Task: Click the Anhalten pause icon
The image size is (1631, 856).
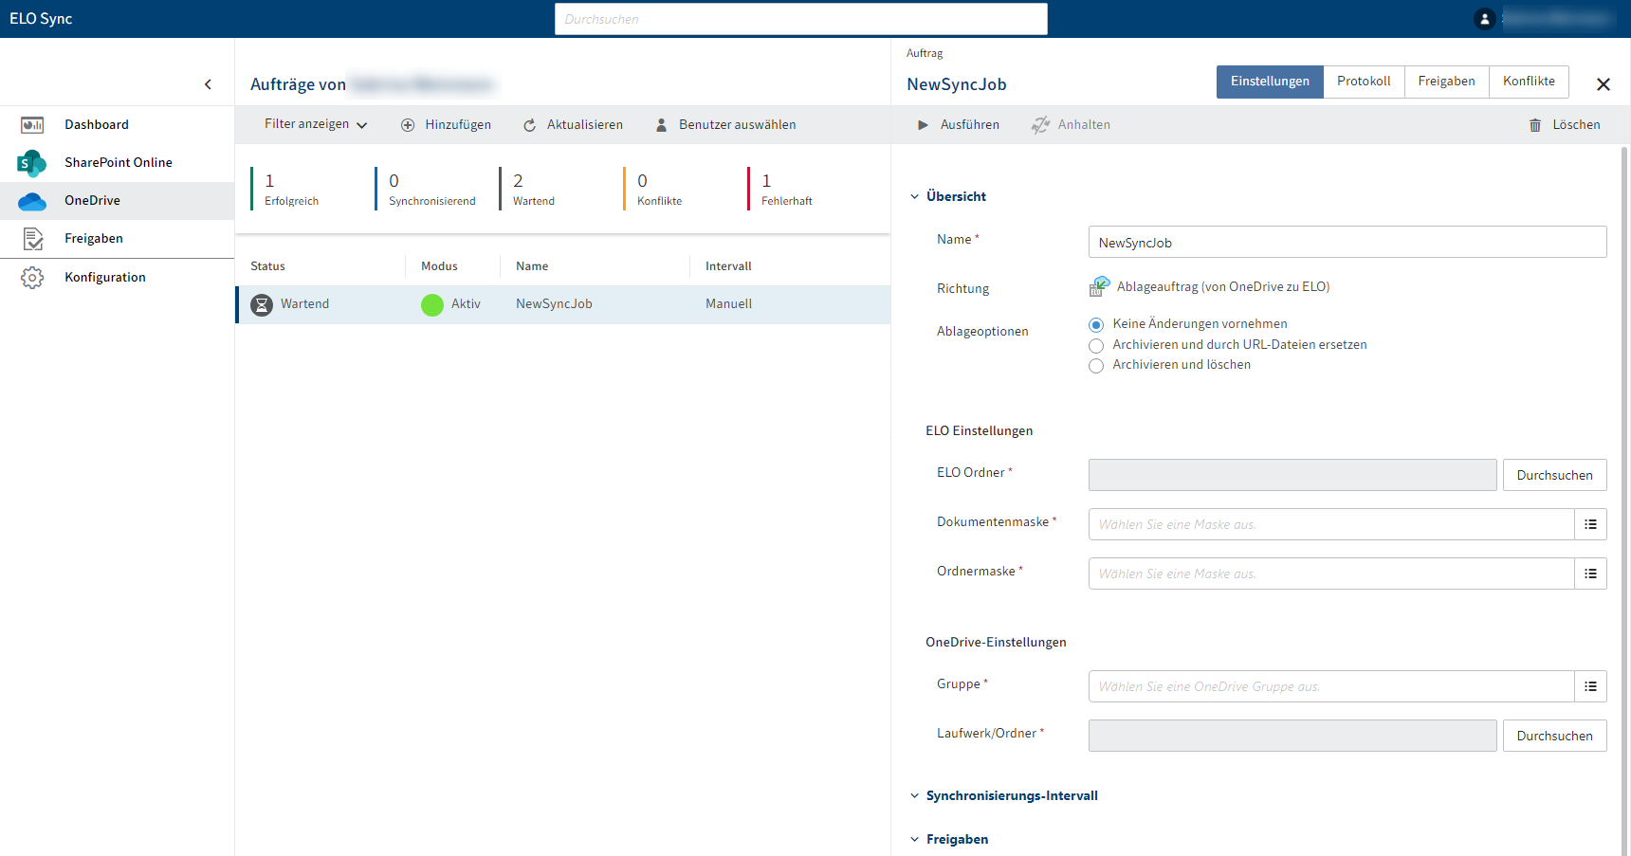Action: pyautogui.click(x=1040, y=125)
